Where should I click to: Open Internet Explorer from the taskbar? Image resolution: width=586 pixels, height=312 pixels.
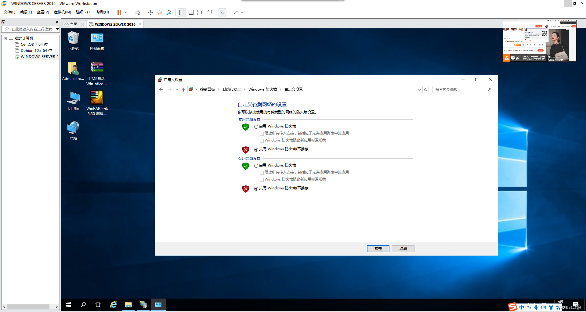[114, 305]
